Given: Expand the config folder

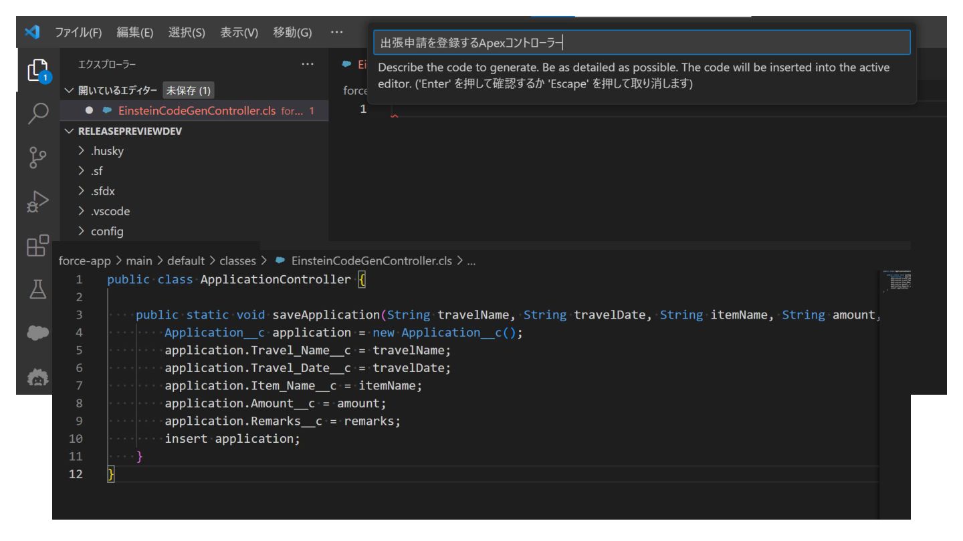Looking at the screenshot, I should (x=106, y=231).
